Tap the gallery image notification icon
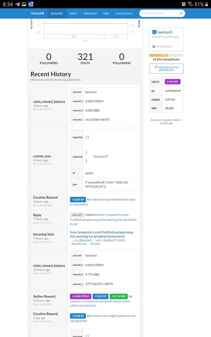The image size is (211, 337). (24, 4)
